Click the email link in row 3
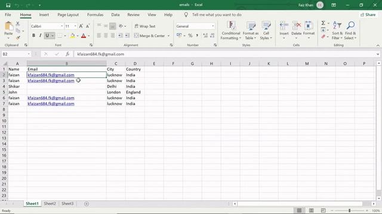This screenshot has height=214, width=382. click(51, 81)
